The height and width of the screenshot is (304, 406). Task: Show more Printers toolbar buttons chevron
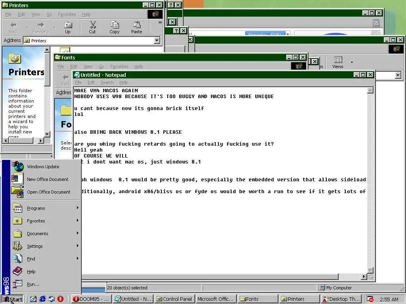point(160,23)
